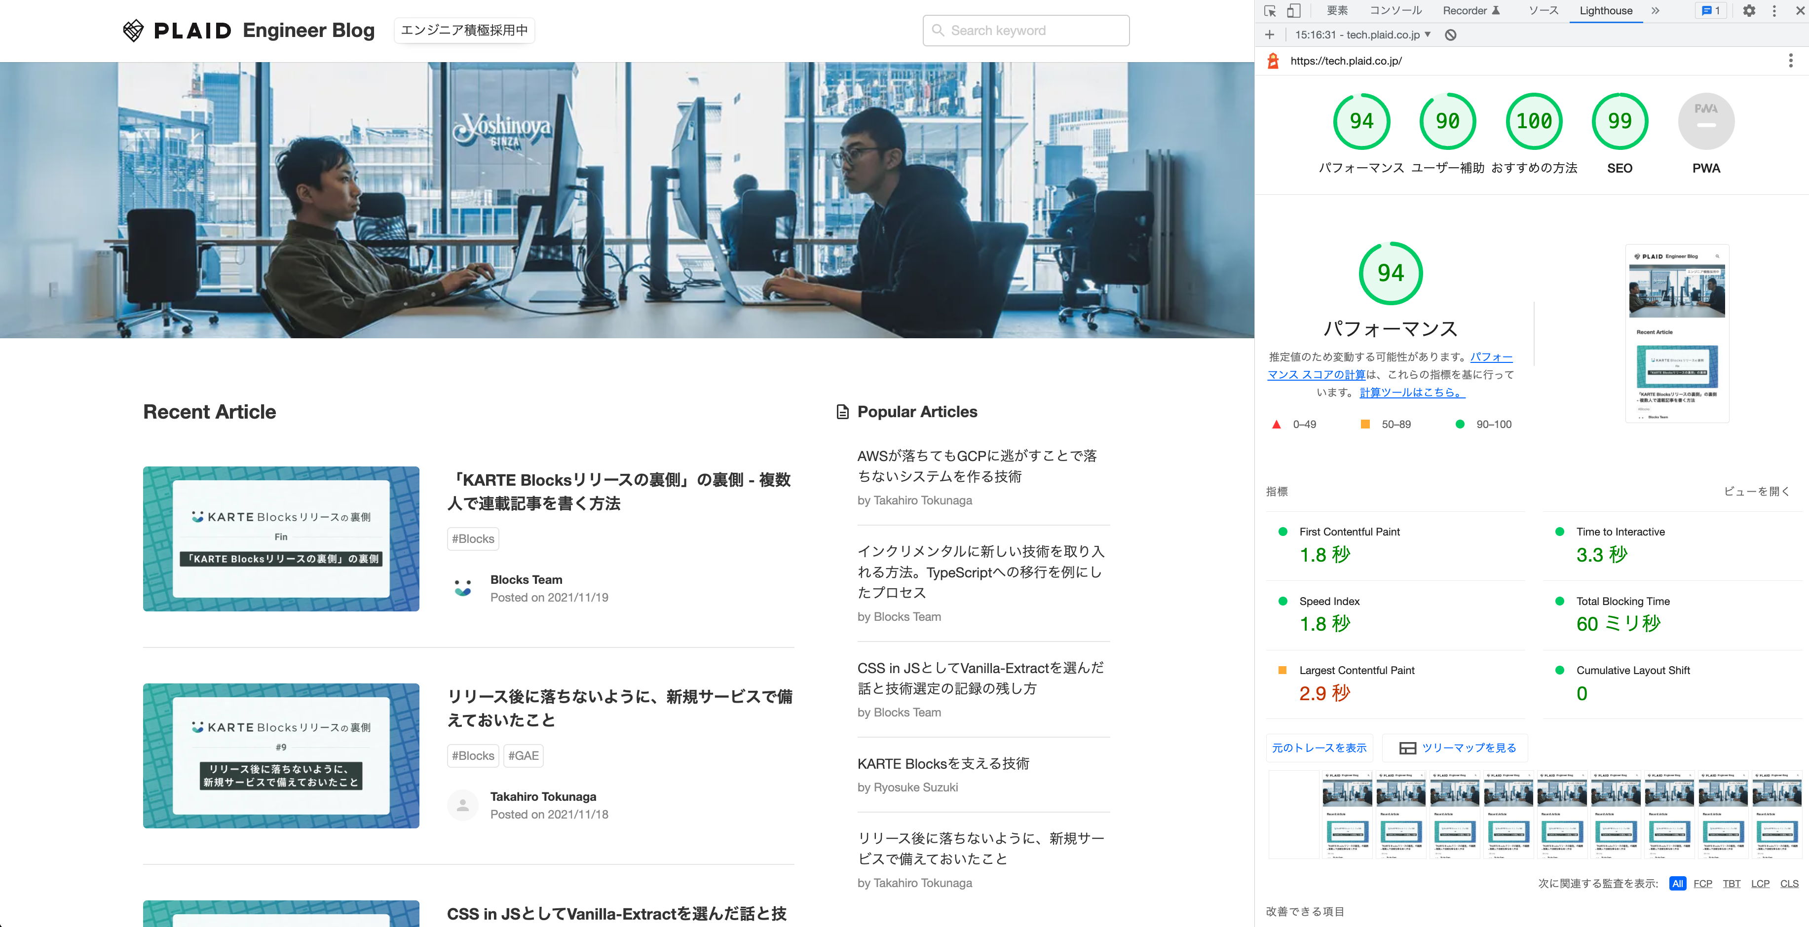
Task: Open the report selector dropdown
Action: pyautogui.click(x=1362, y=35)
